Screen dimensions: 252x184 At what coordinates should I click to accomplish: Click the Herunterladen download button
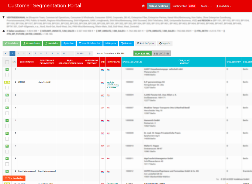point(32,43)
